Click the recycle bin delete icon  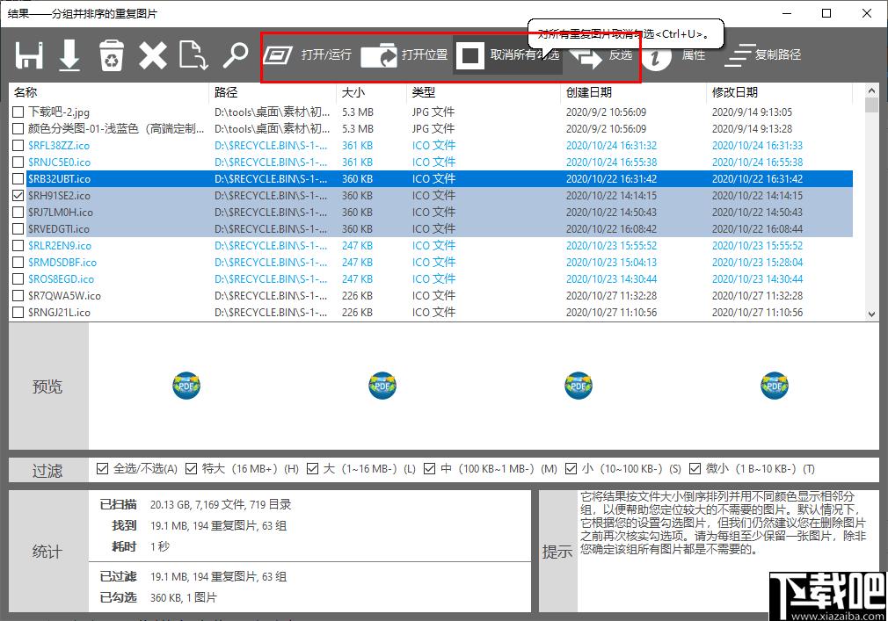[x=112, y=55]
